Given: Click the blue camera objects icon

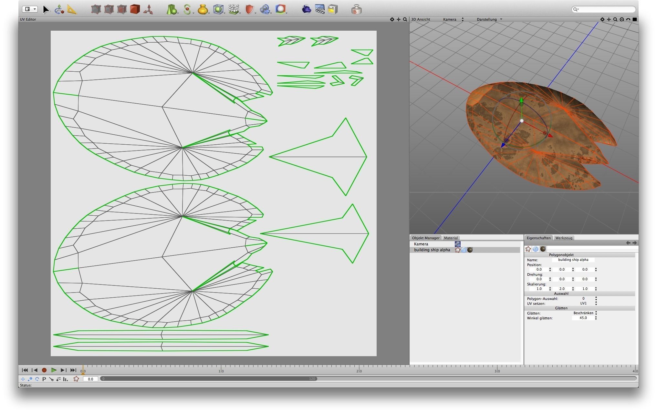Looking at the screenshot, I should click(265, 9).
